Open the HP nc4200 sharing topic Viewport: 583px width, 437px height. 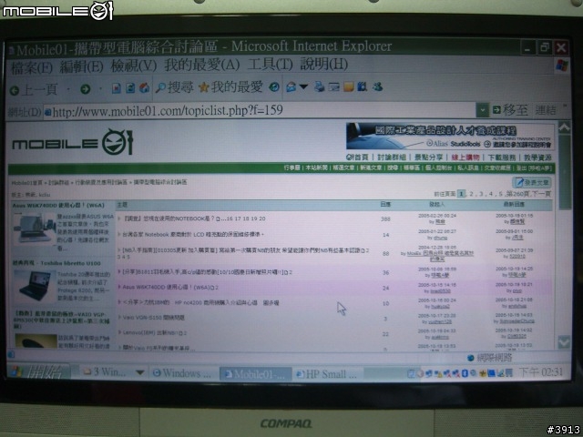click(200, 303)
